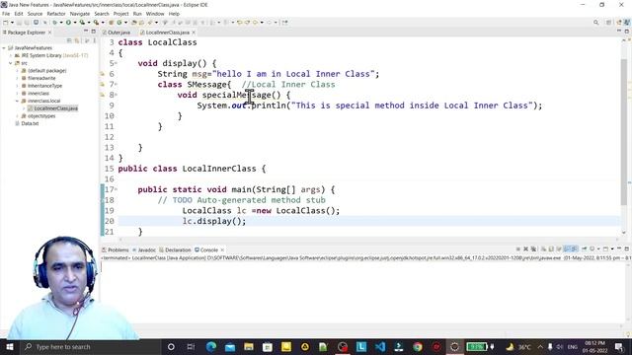Image resolution: width=632 pixels, height=355 pixels.
Task: Click the Coverage launch icon
Action: (82, 23)
